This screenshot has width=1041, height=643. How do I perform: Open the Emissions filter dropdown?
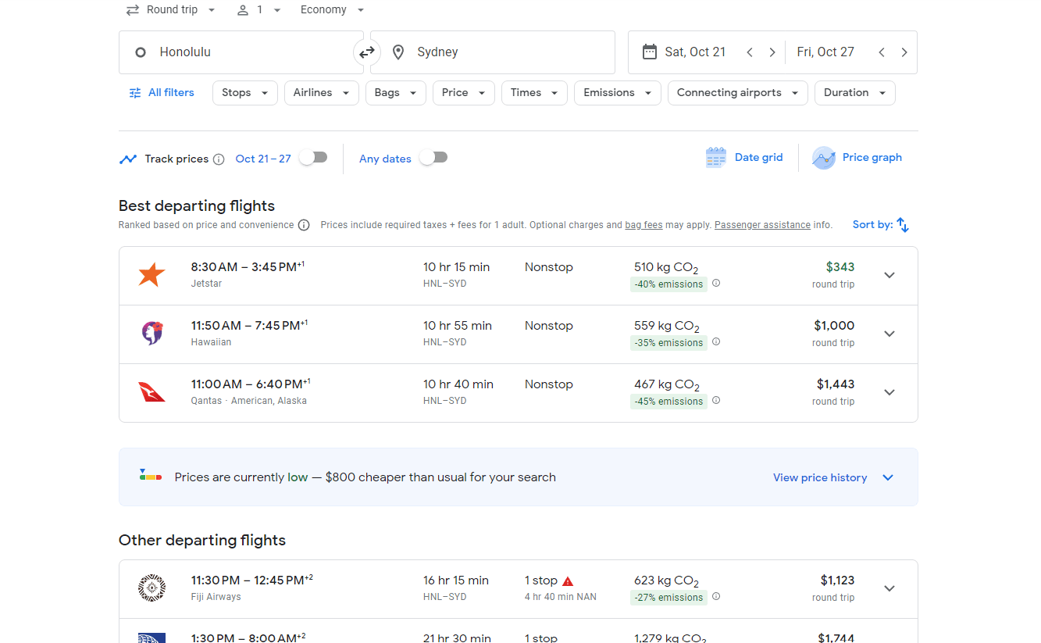(618, 93)
